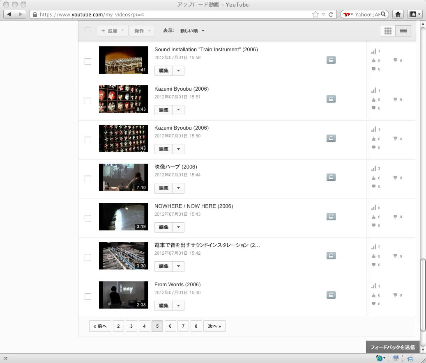Check the Train Instrument video checkbox
The image size is (426, 363).
[x=88, y=62]
